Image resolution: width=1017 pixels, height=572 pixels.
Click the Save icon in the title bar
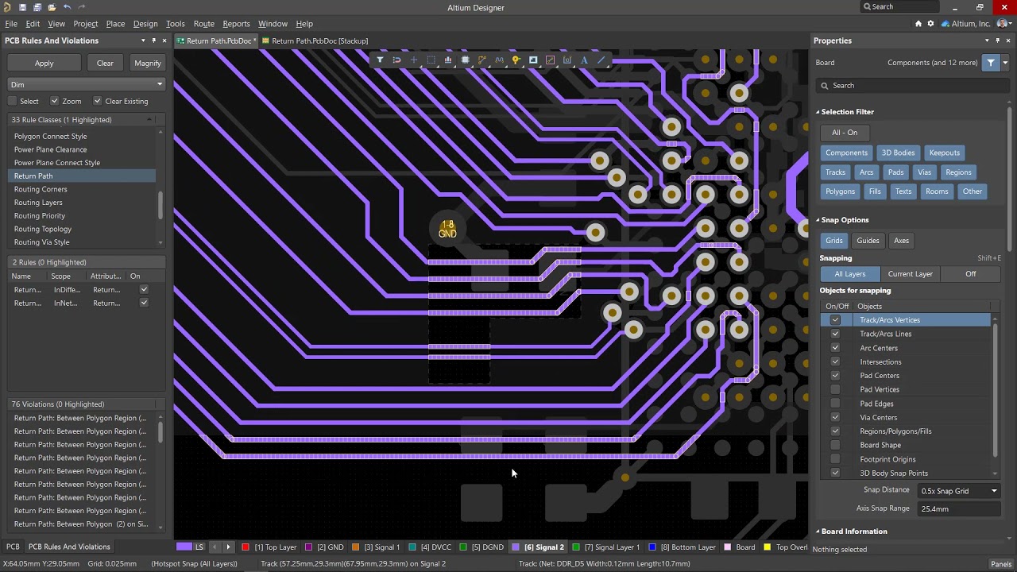(22, 7)
